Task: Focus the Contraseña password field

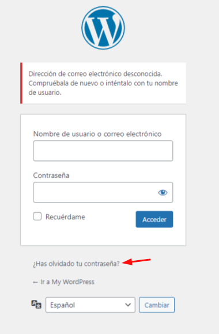Action: click(103, 192)
